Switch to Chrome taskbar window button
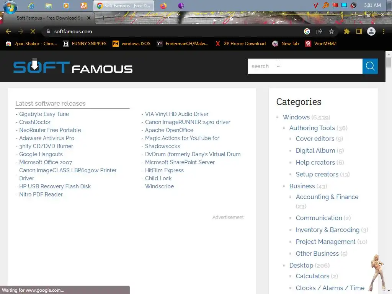392x294 pixels. pos(124,5)
